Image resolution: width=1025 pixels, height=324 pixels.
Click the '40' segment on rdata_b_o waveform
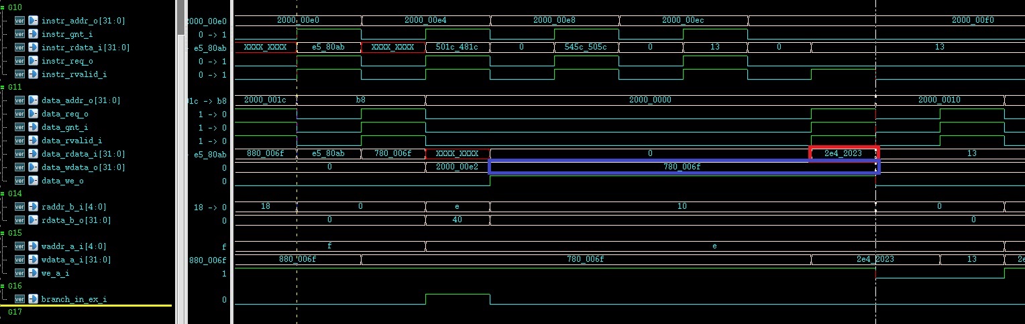(x=457, y=220)
